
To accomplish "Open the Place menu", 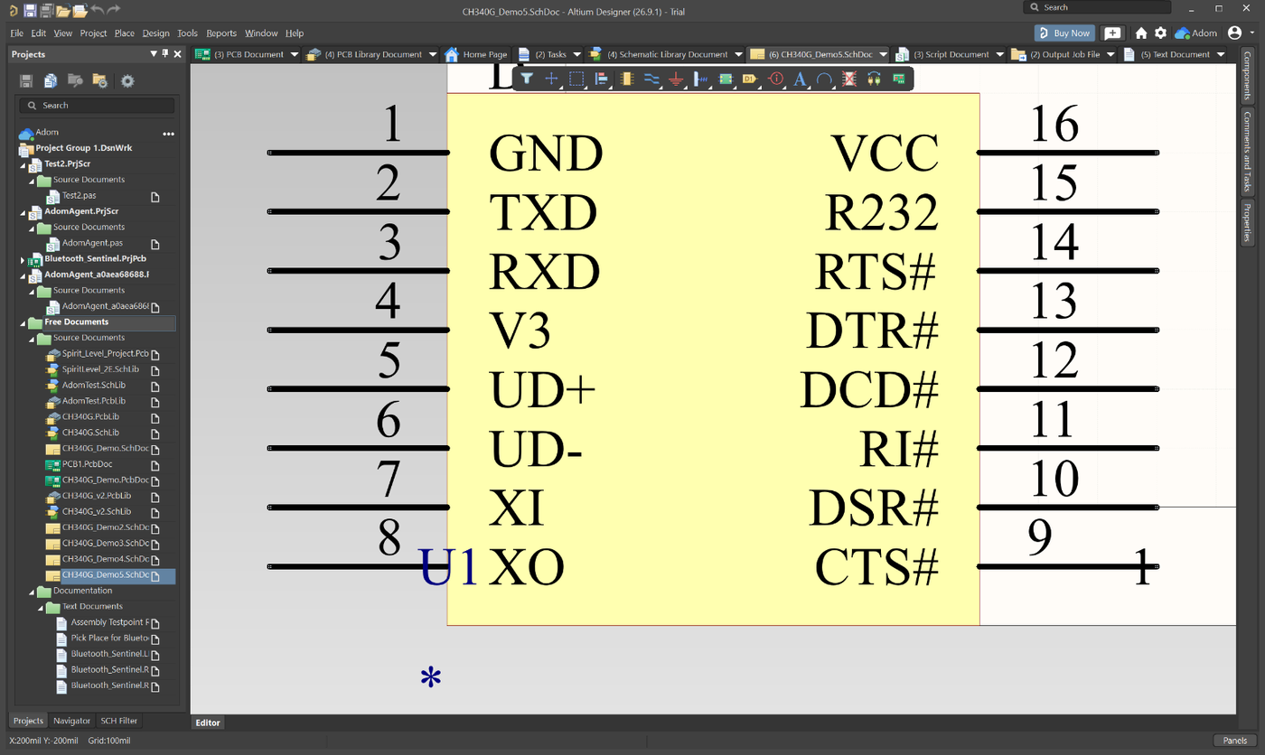I will point(125,33).
